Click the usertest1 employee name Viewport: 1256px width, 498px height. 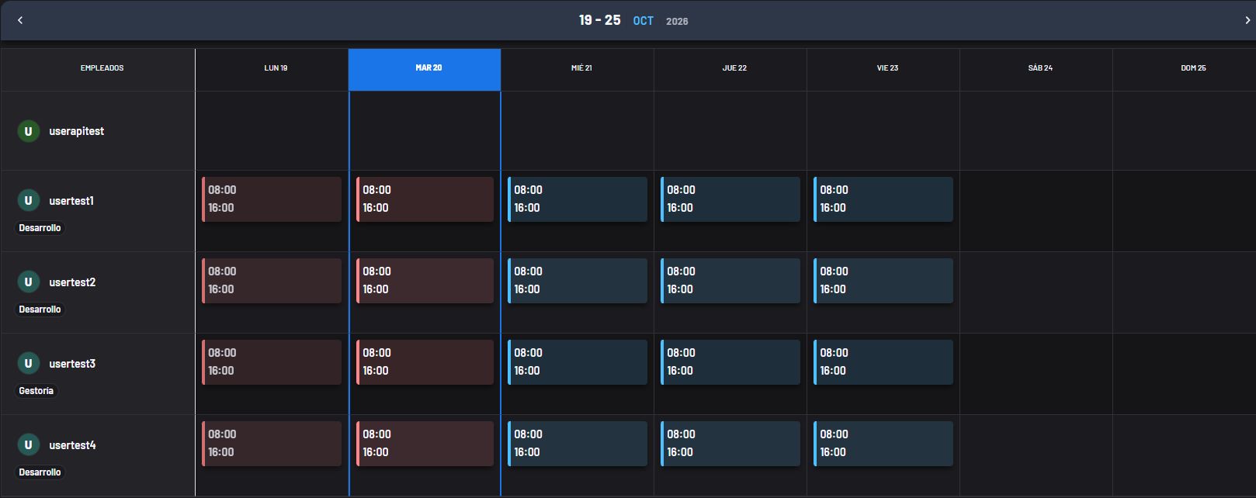(x=71, y=201)
